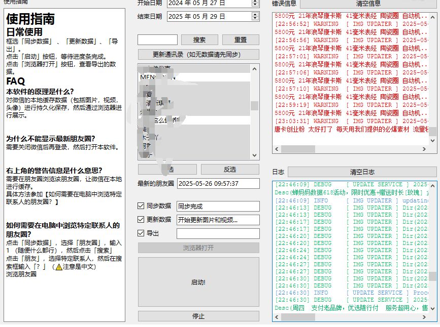Click the 开始更新图片和视频 status field
This screenshot has height=327, width=440.
(218, 220)
